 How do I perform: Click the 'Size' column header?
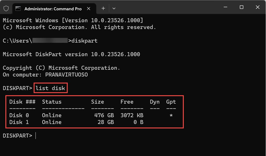tap(98, 102)
